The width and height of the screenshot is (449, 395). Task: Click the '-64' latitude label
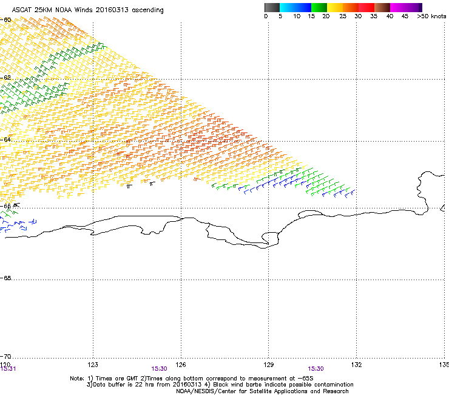tap(5, 140)
